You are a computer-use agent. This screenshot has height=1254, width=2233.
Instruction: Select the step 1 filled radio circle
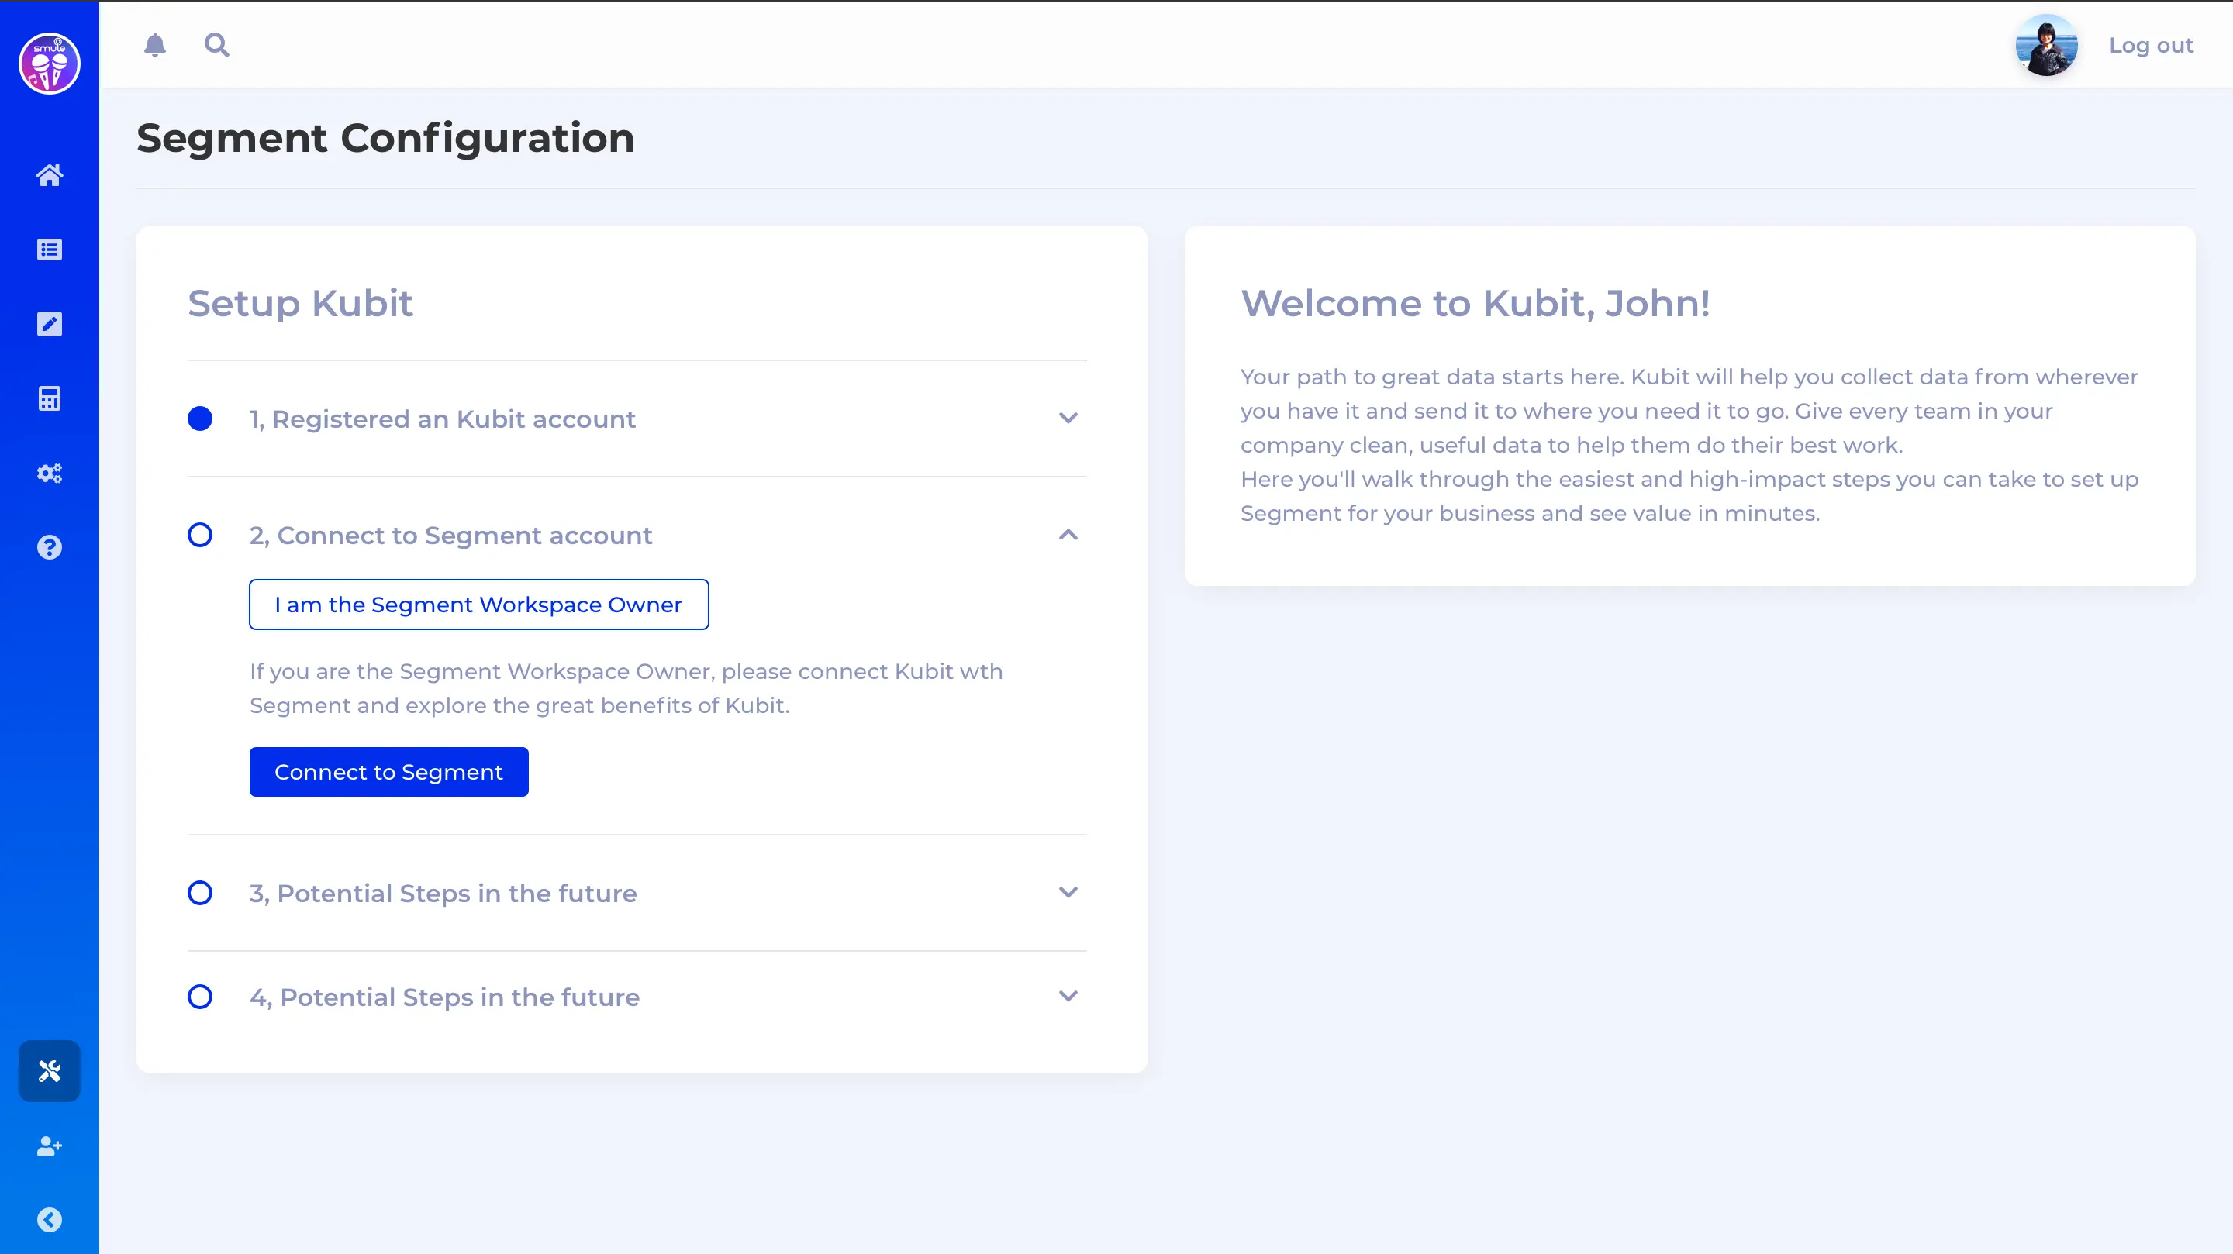click(x=200, y=419)
